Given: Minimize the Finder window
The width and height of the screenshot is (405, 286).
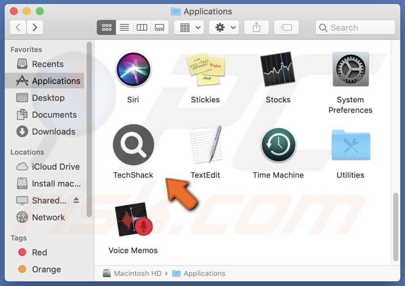Looking at the screenshot, I should click(27, 11).
